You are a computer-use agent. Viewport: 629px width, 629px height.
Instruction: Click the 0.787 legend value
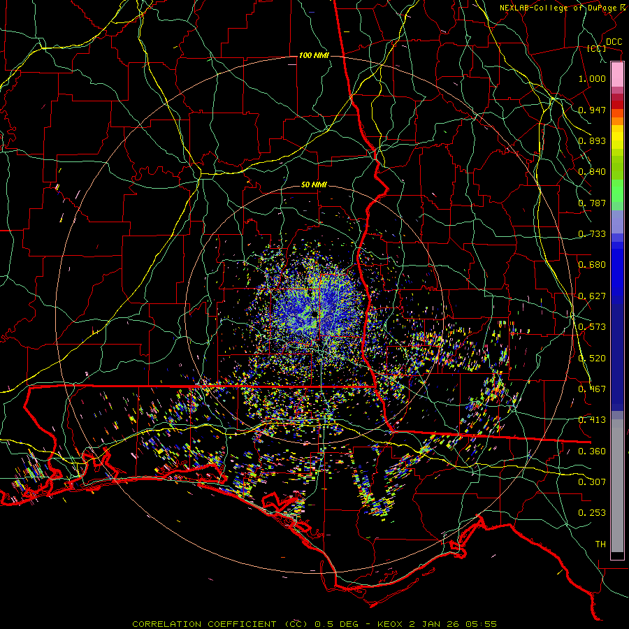pos(592,203)
